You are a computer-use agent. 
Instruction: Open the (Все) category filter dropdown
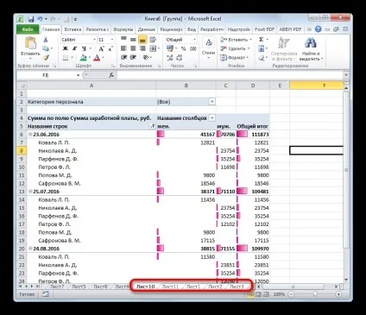pyautogui.click(x=212, y=102)
